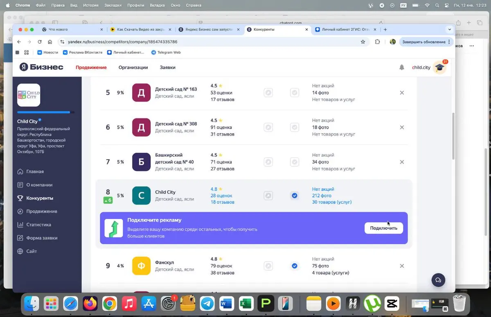
Task: Reload the page
Action: click(x=40, y=42)
